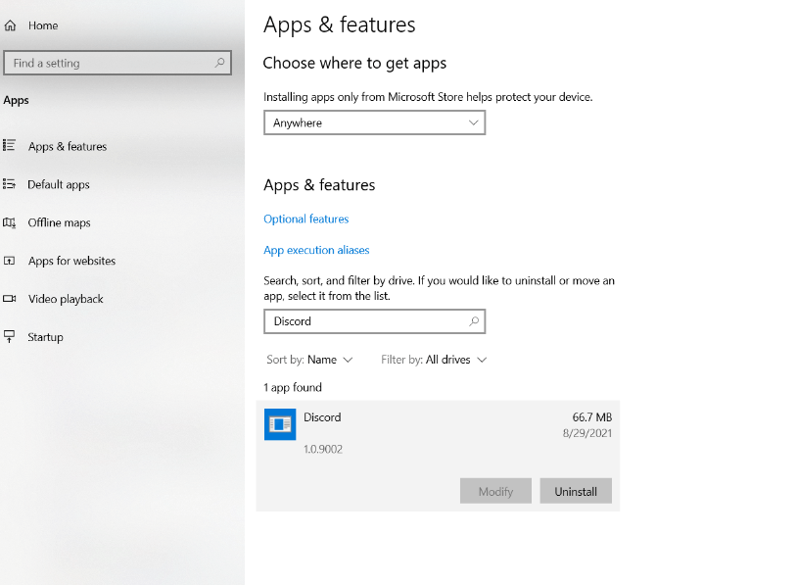Click into the app list search field containing Discord
Image resolution: width=797 pixels, height=585 pixels.
click(362, 321)
